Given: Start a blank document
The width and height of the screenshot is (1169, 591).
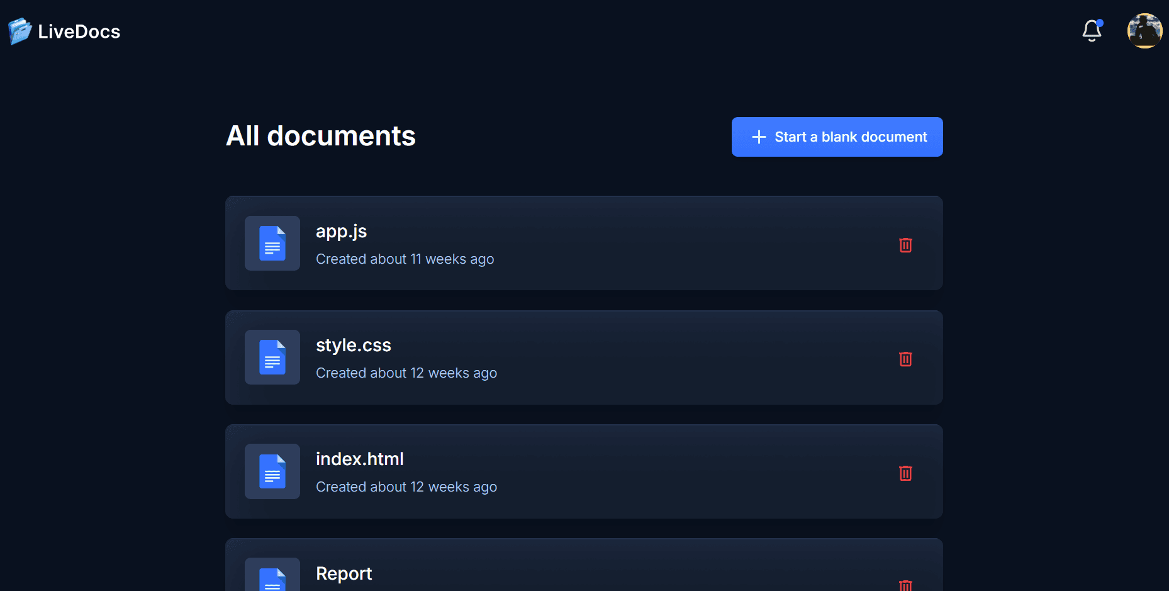Looking at the screenshot, I should [837, 137].
